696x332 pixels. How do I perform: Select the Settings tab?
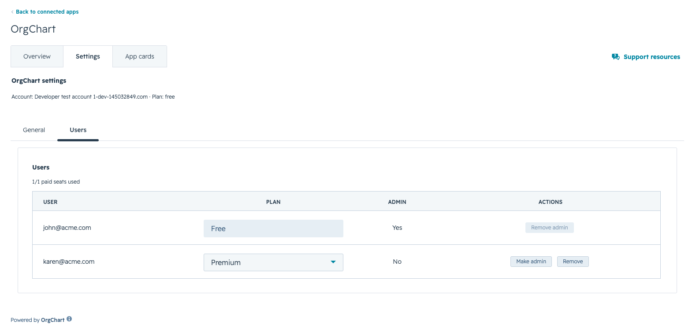88,56
